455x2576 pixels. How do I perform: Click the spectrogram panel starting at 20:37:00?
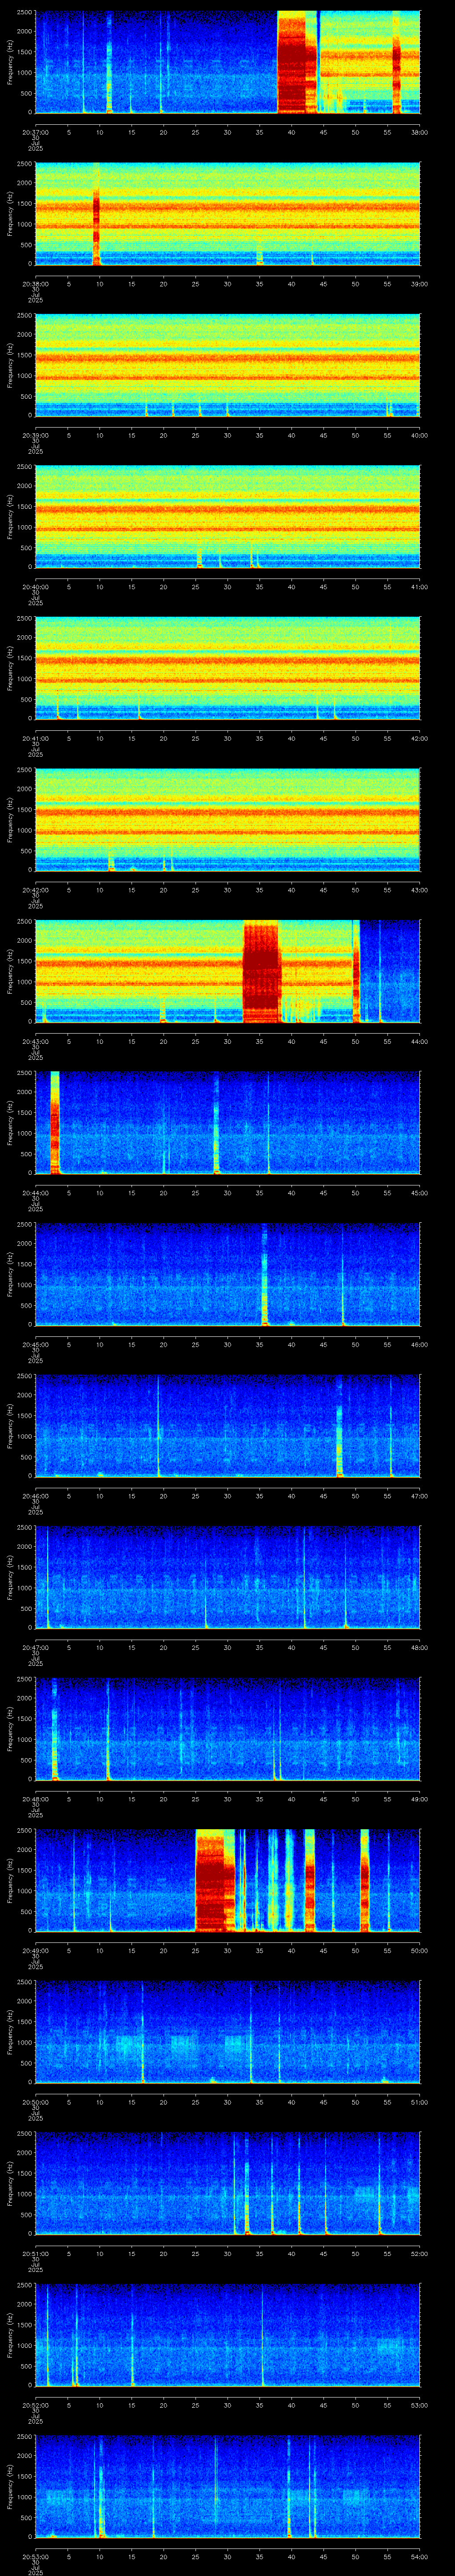227,62
